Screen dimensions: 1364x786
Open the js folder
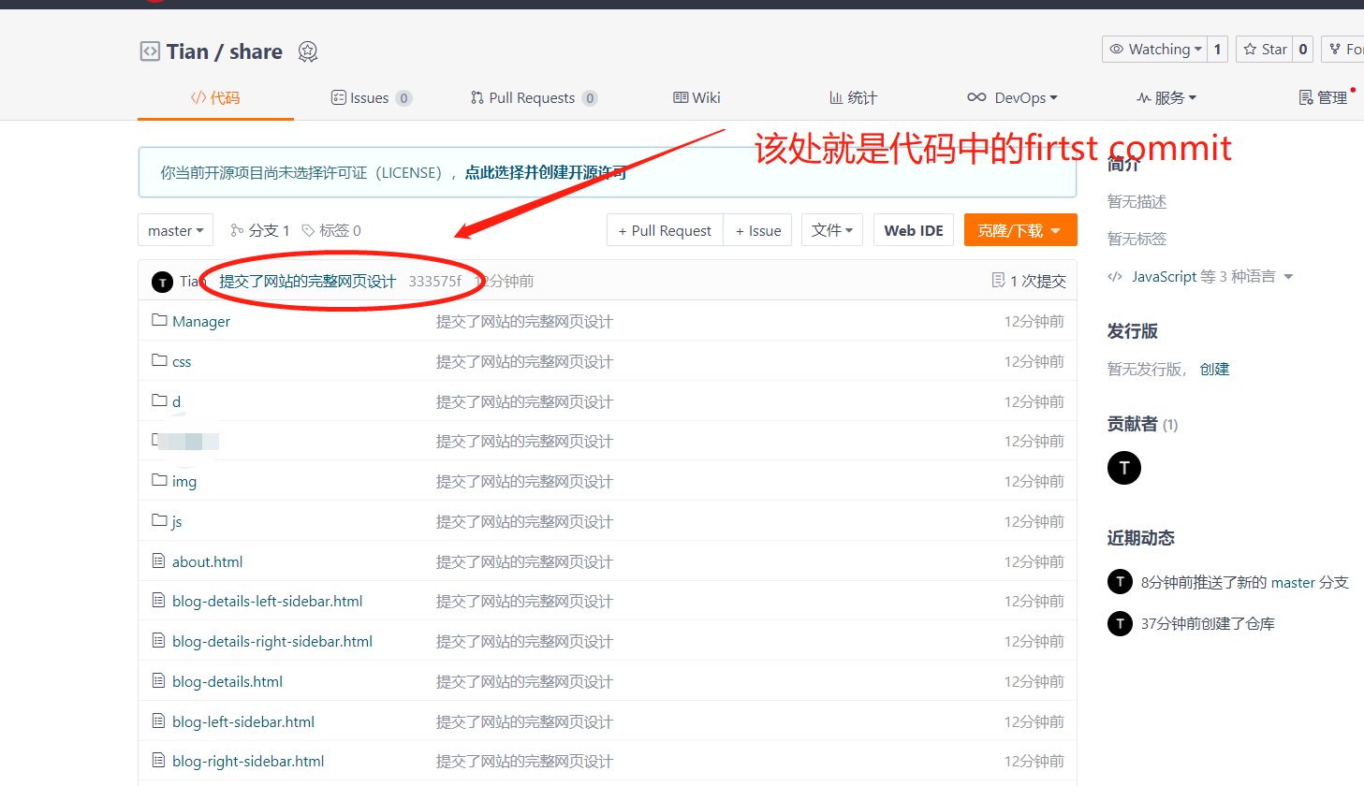177,521
